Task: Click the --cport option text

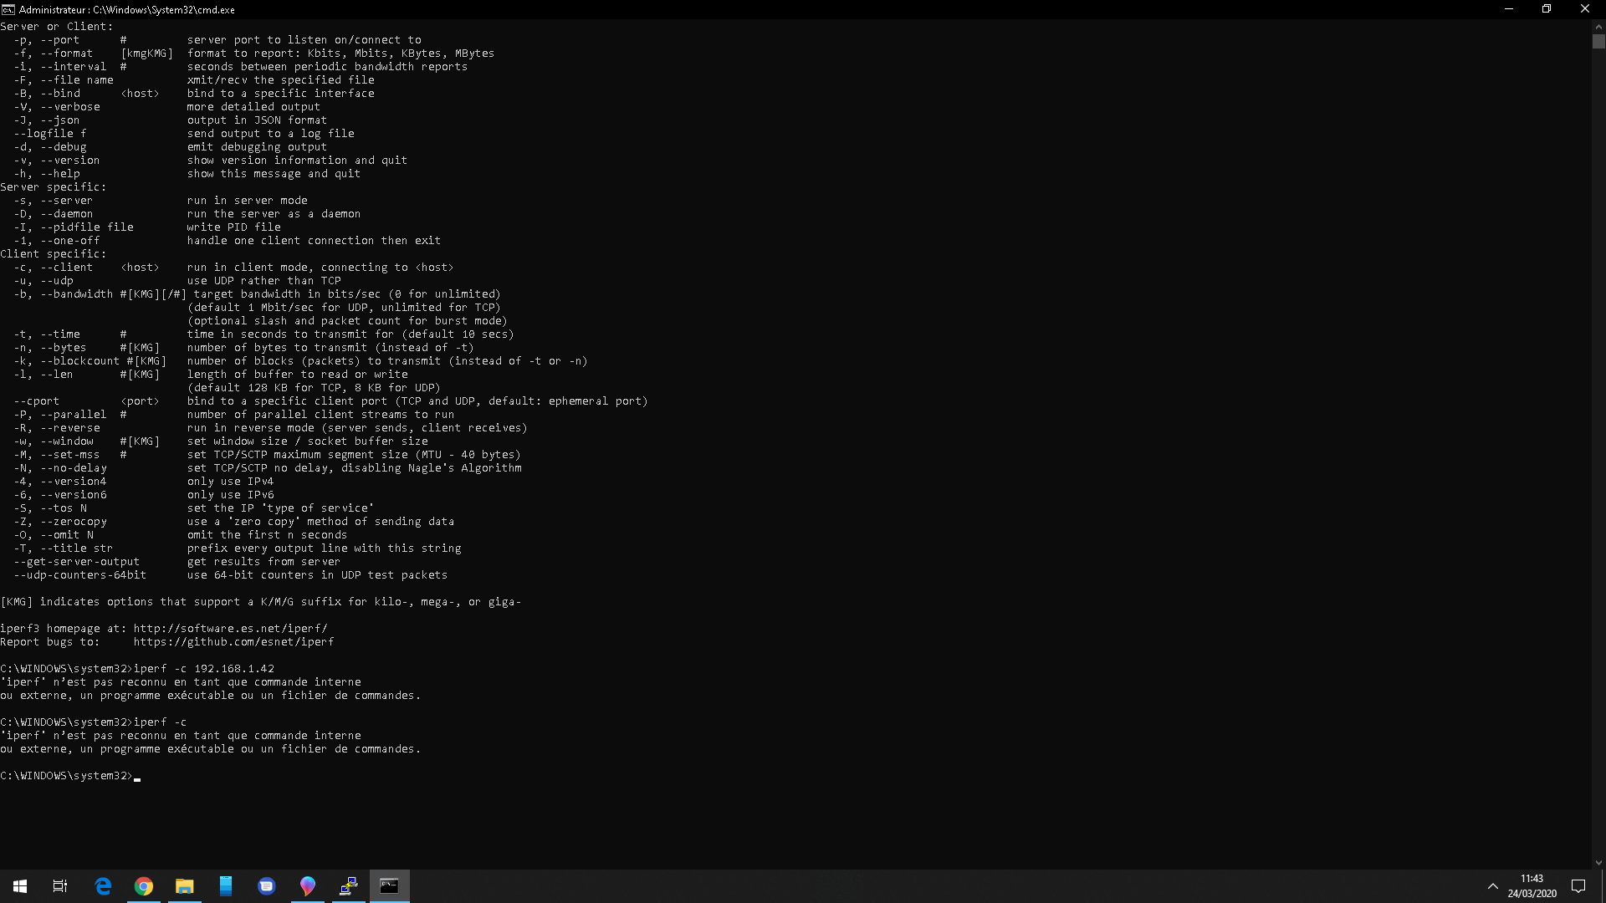Action: pos(36,401)
